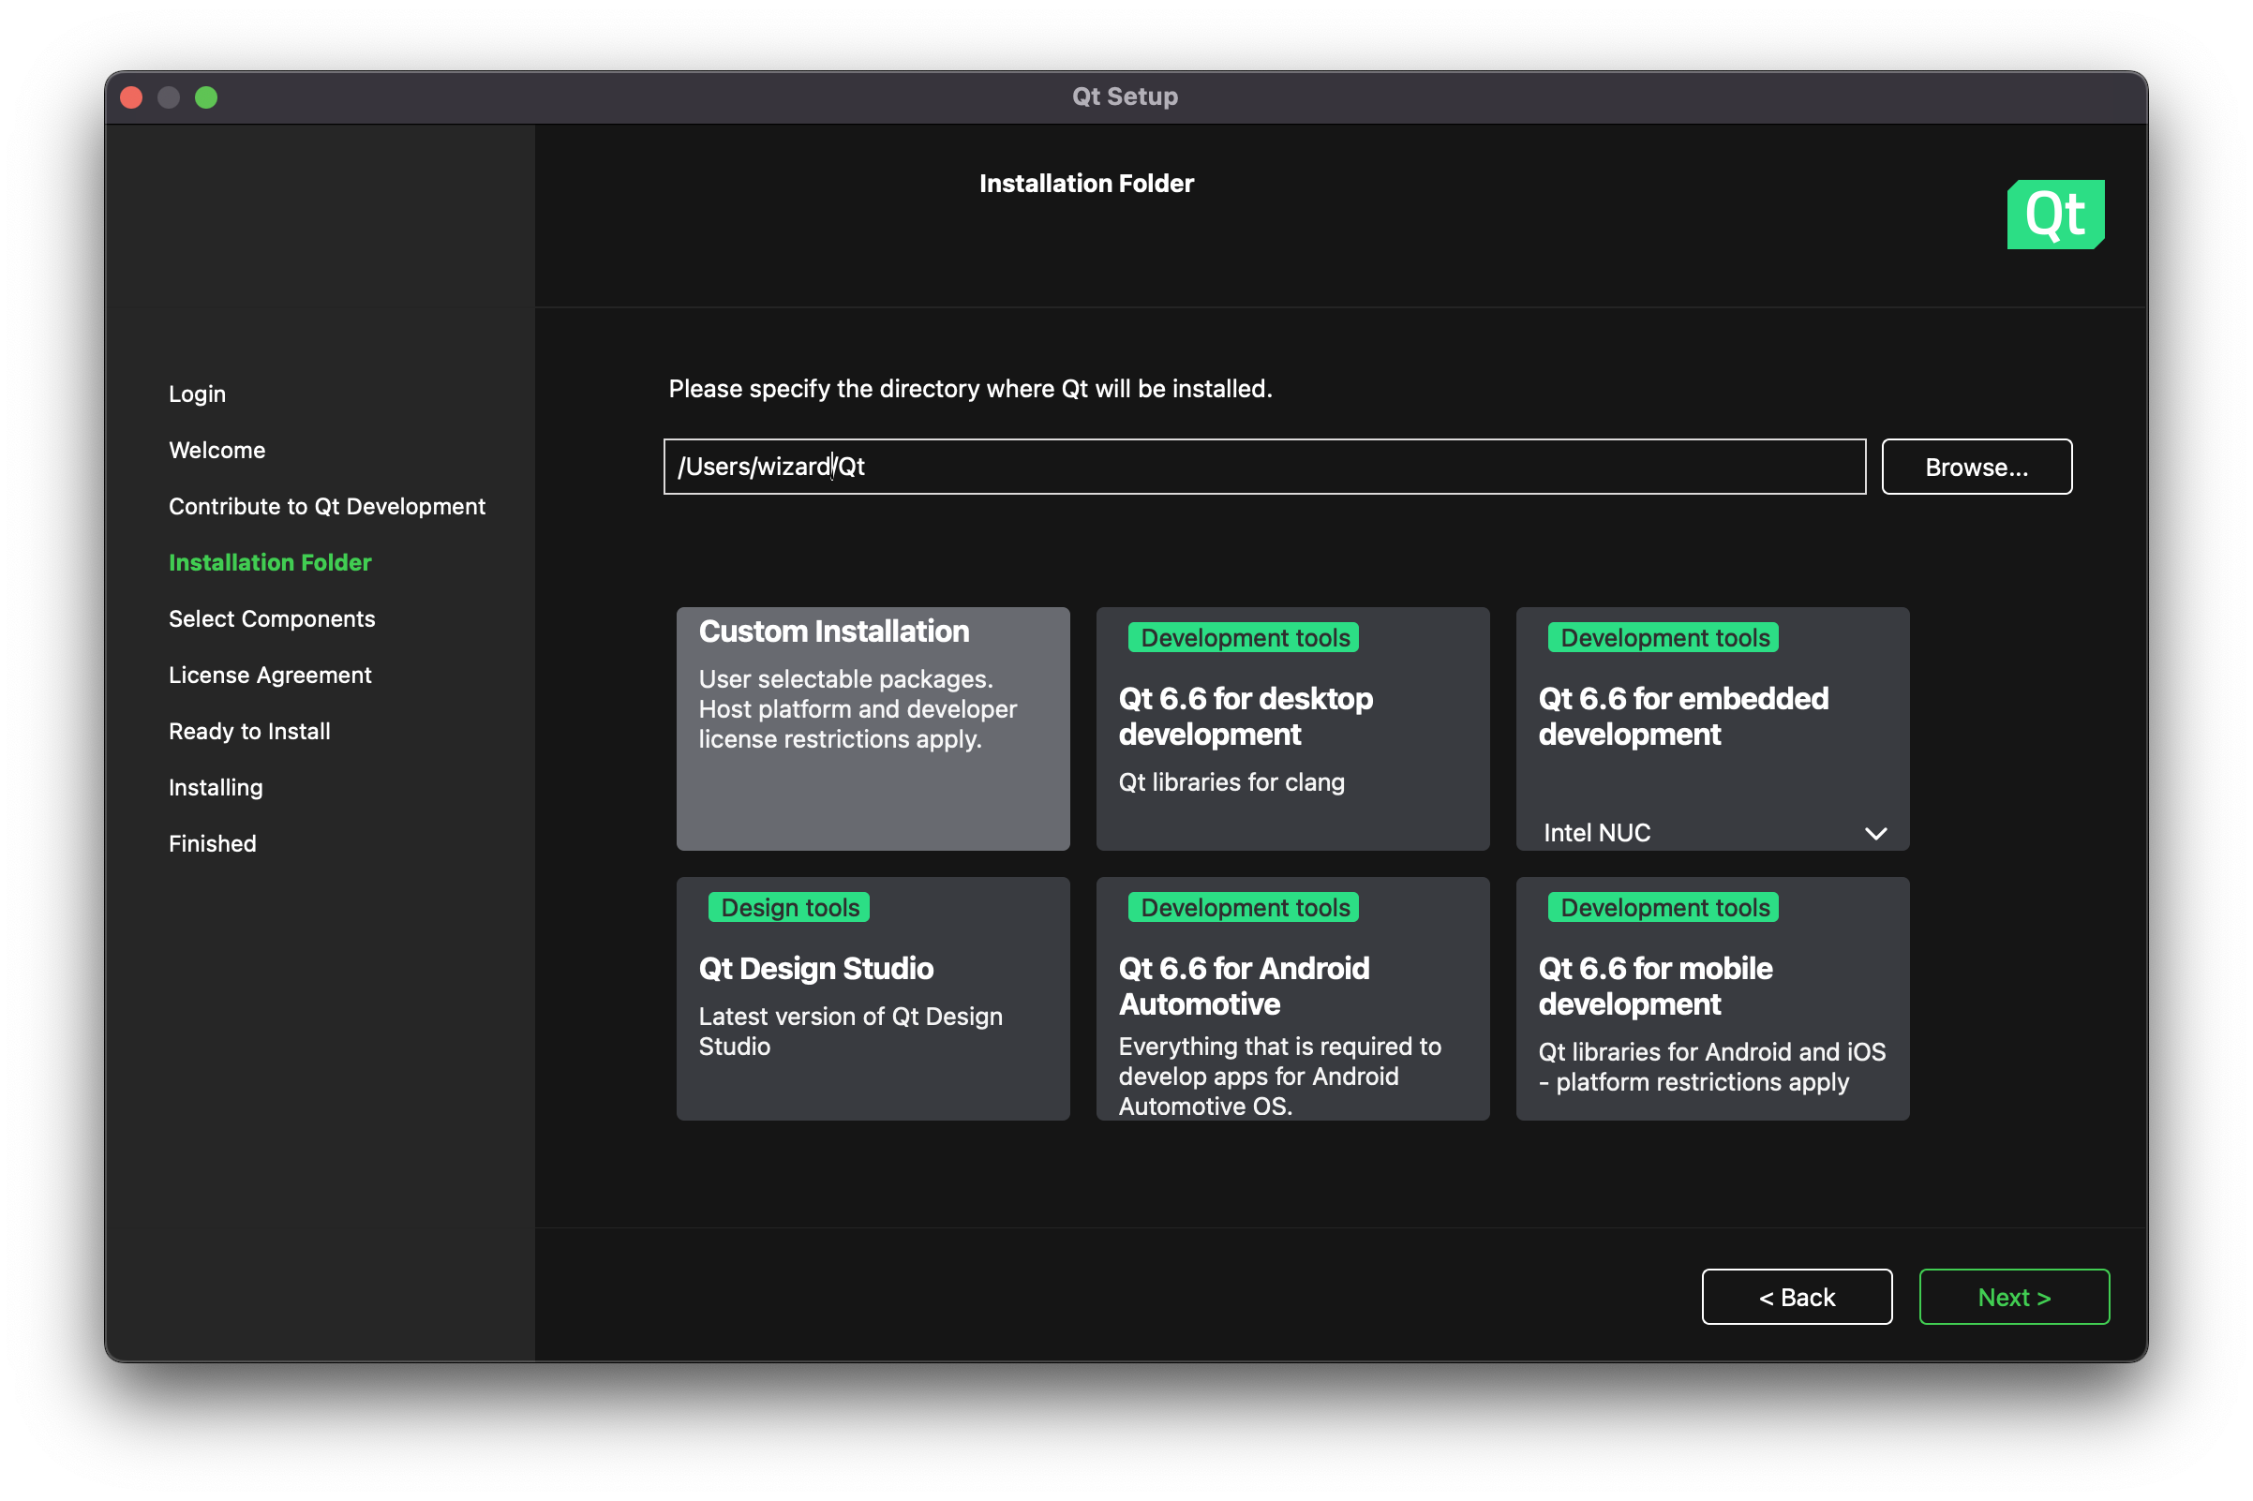
Task: Jump to License Agreement sidebar step
Action: [x=270, y=676]
